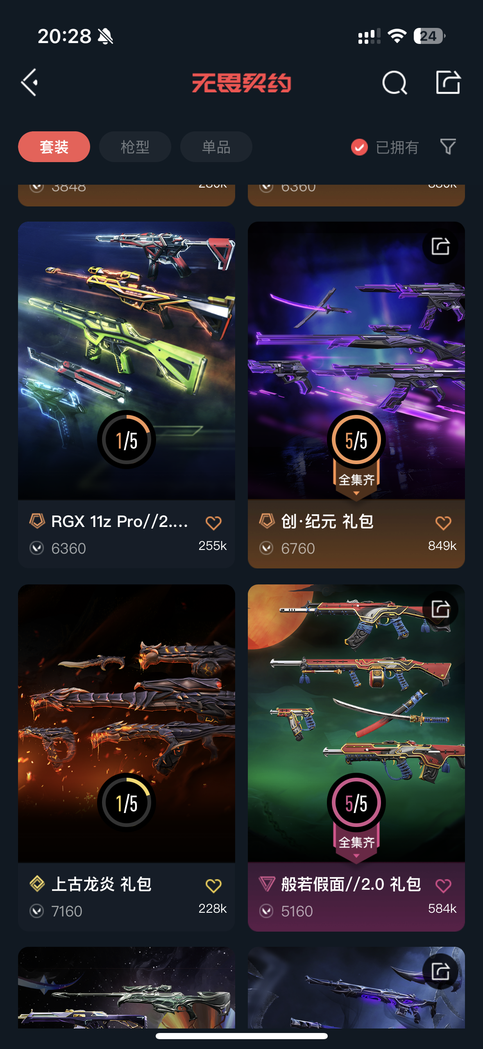This screenshot has width=483, height=1049.
Task: Expand the 全集齐 badge on 般若假面 card
Action: (x=356, y=843)
